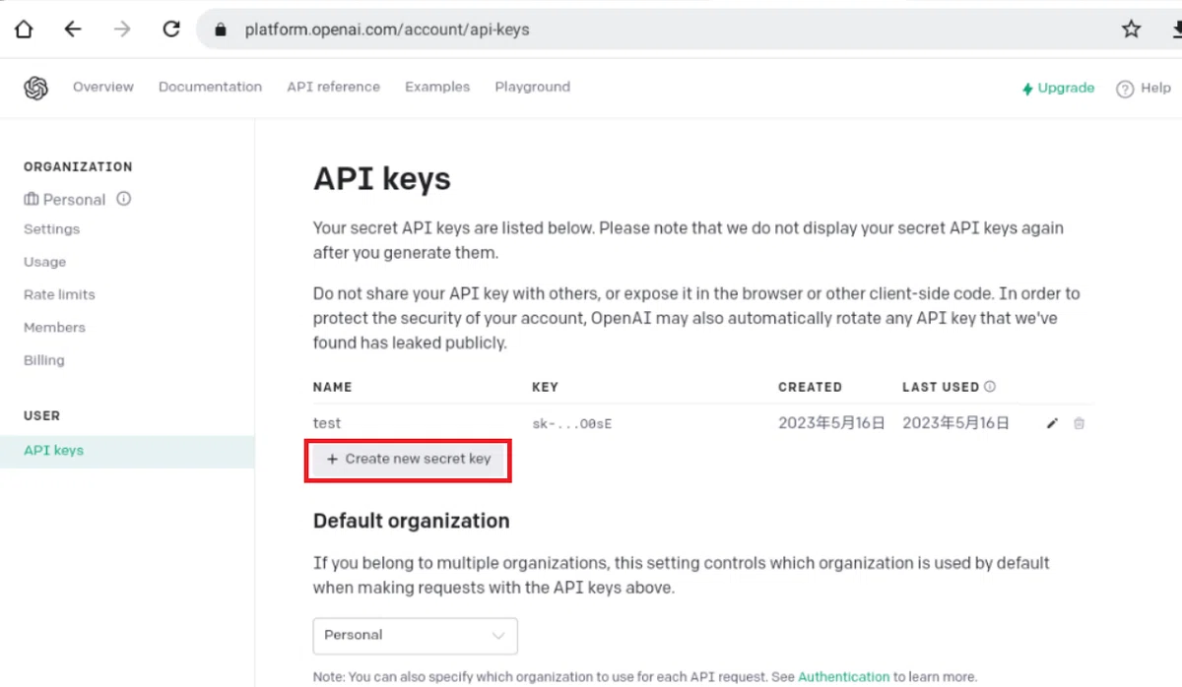Create new secret key

[x=408, y=459]
